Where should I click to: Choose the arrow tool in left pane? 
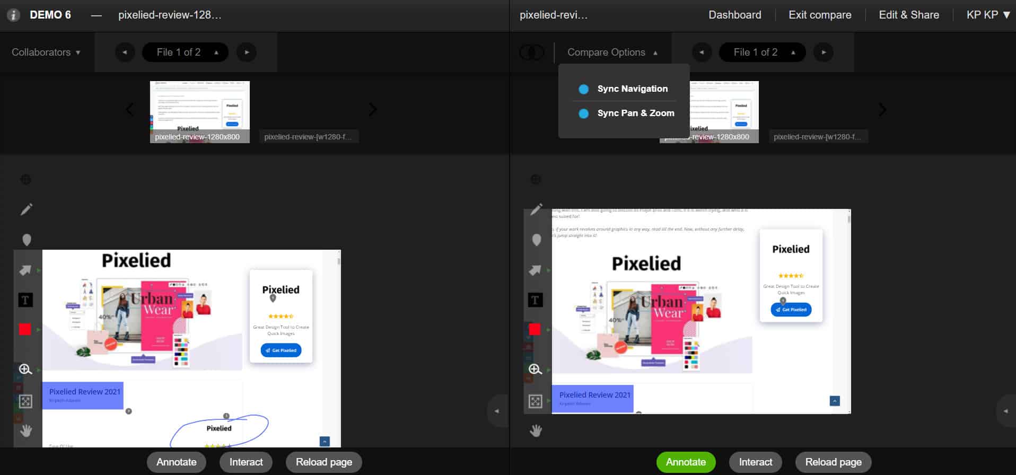[x=25, y=270]
